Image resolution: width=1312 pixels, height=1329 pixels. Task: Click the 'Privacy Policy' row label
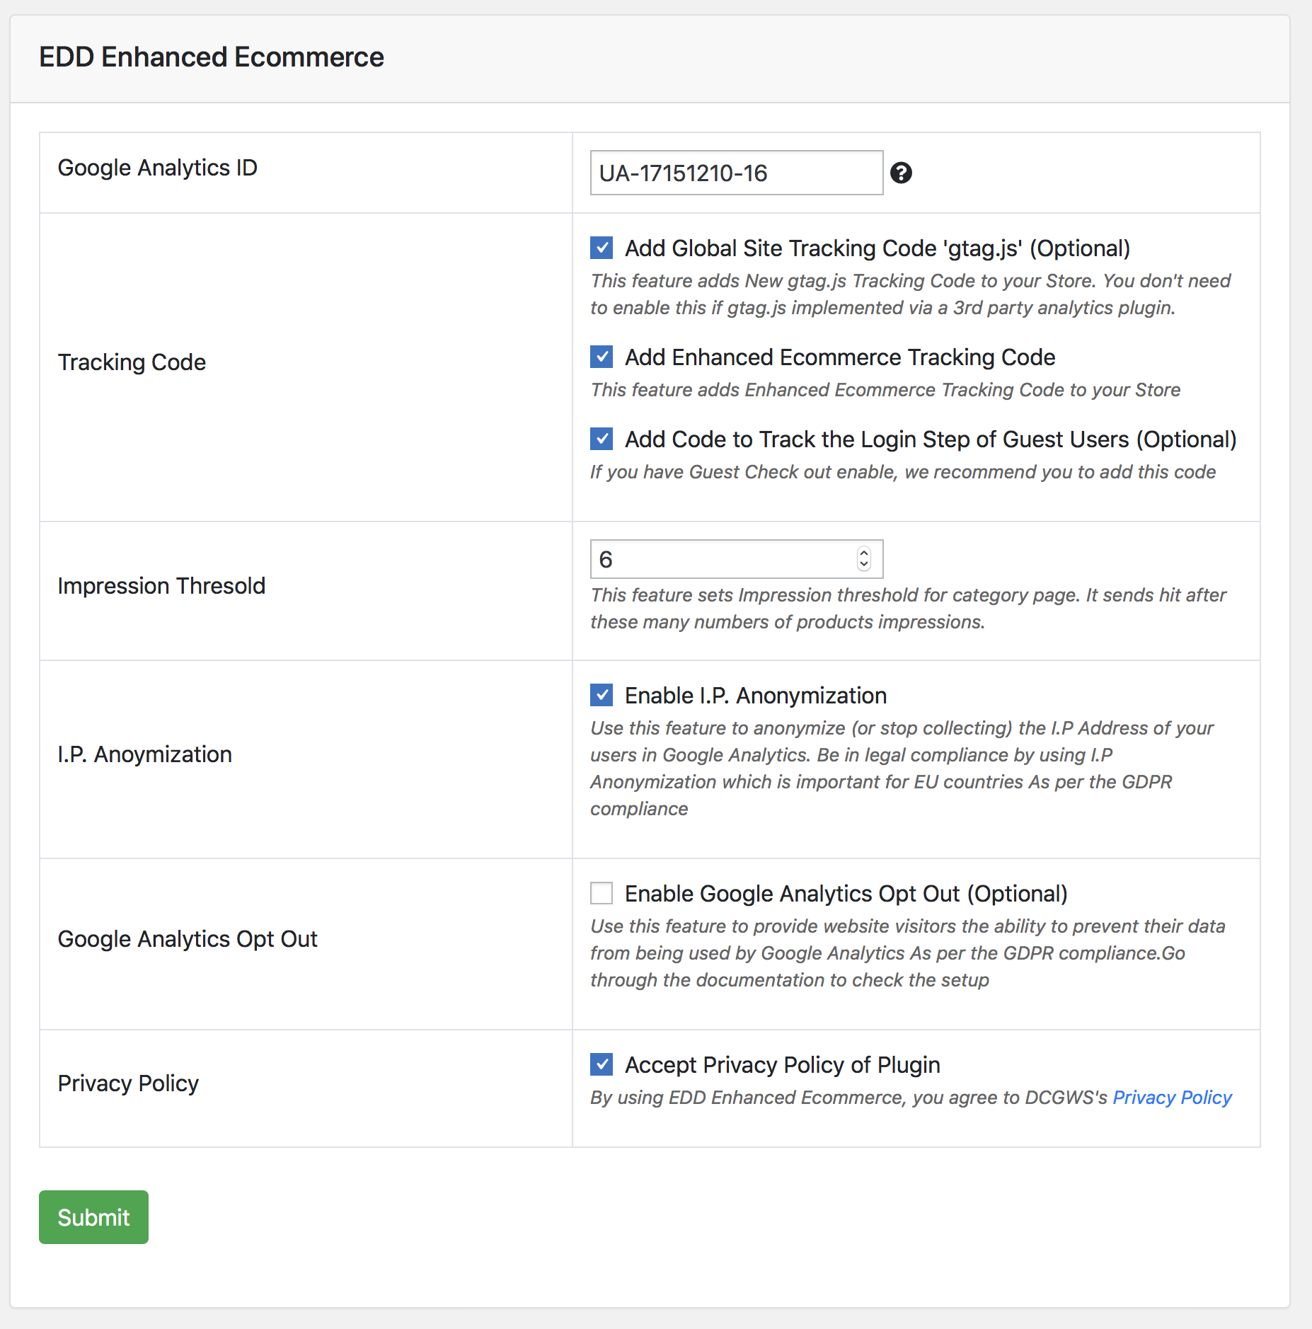[128, 1083]
